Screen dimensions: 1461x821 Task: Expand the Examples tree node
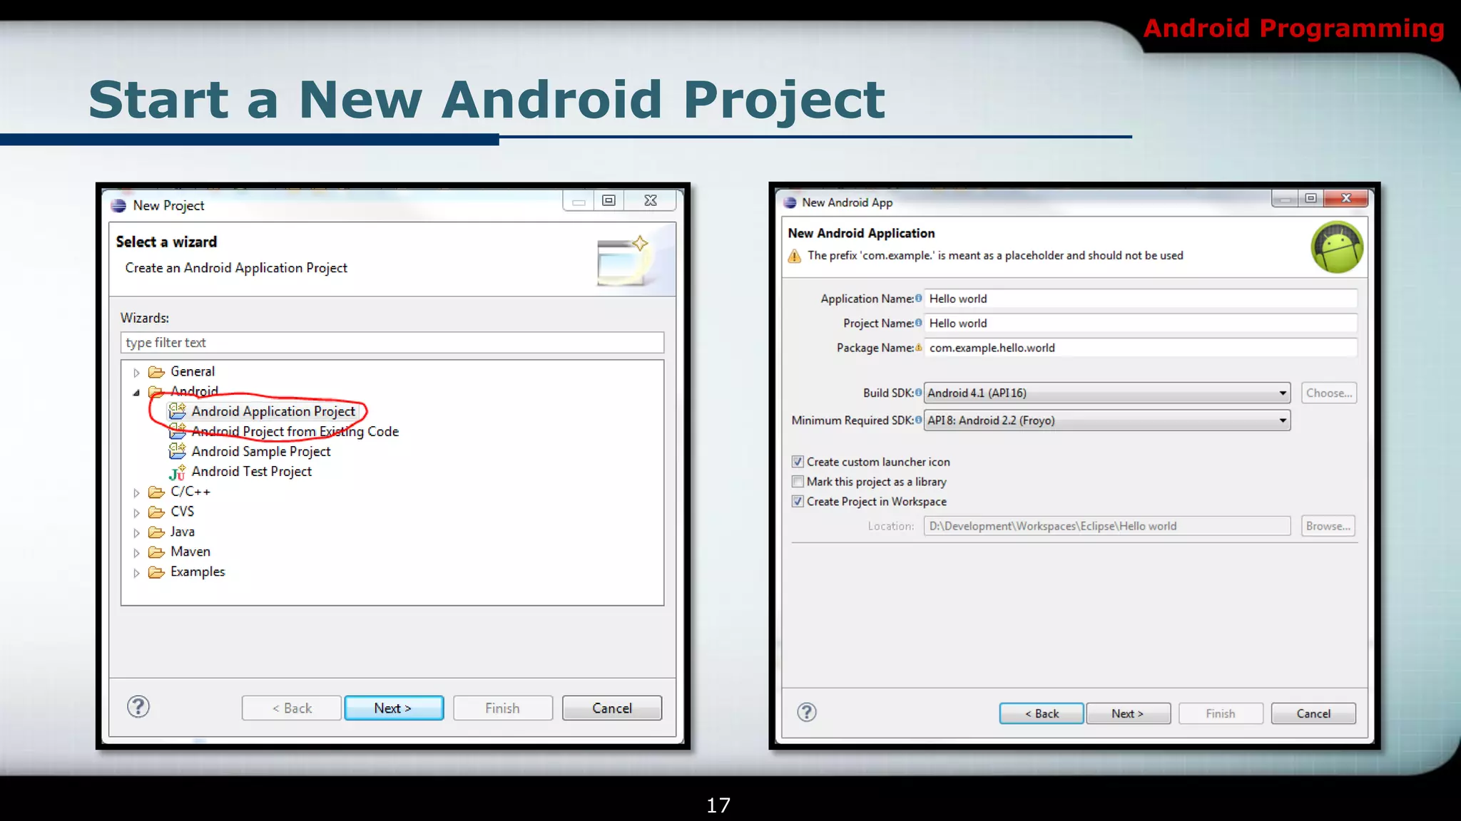tap(136, 573)
